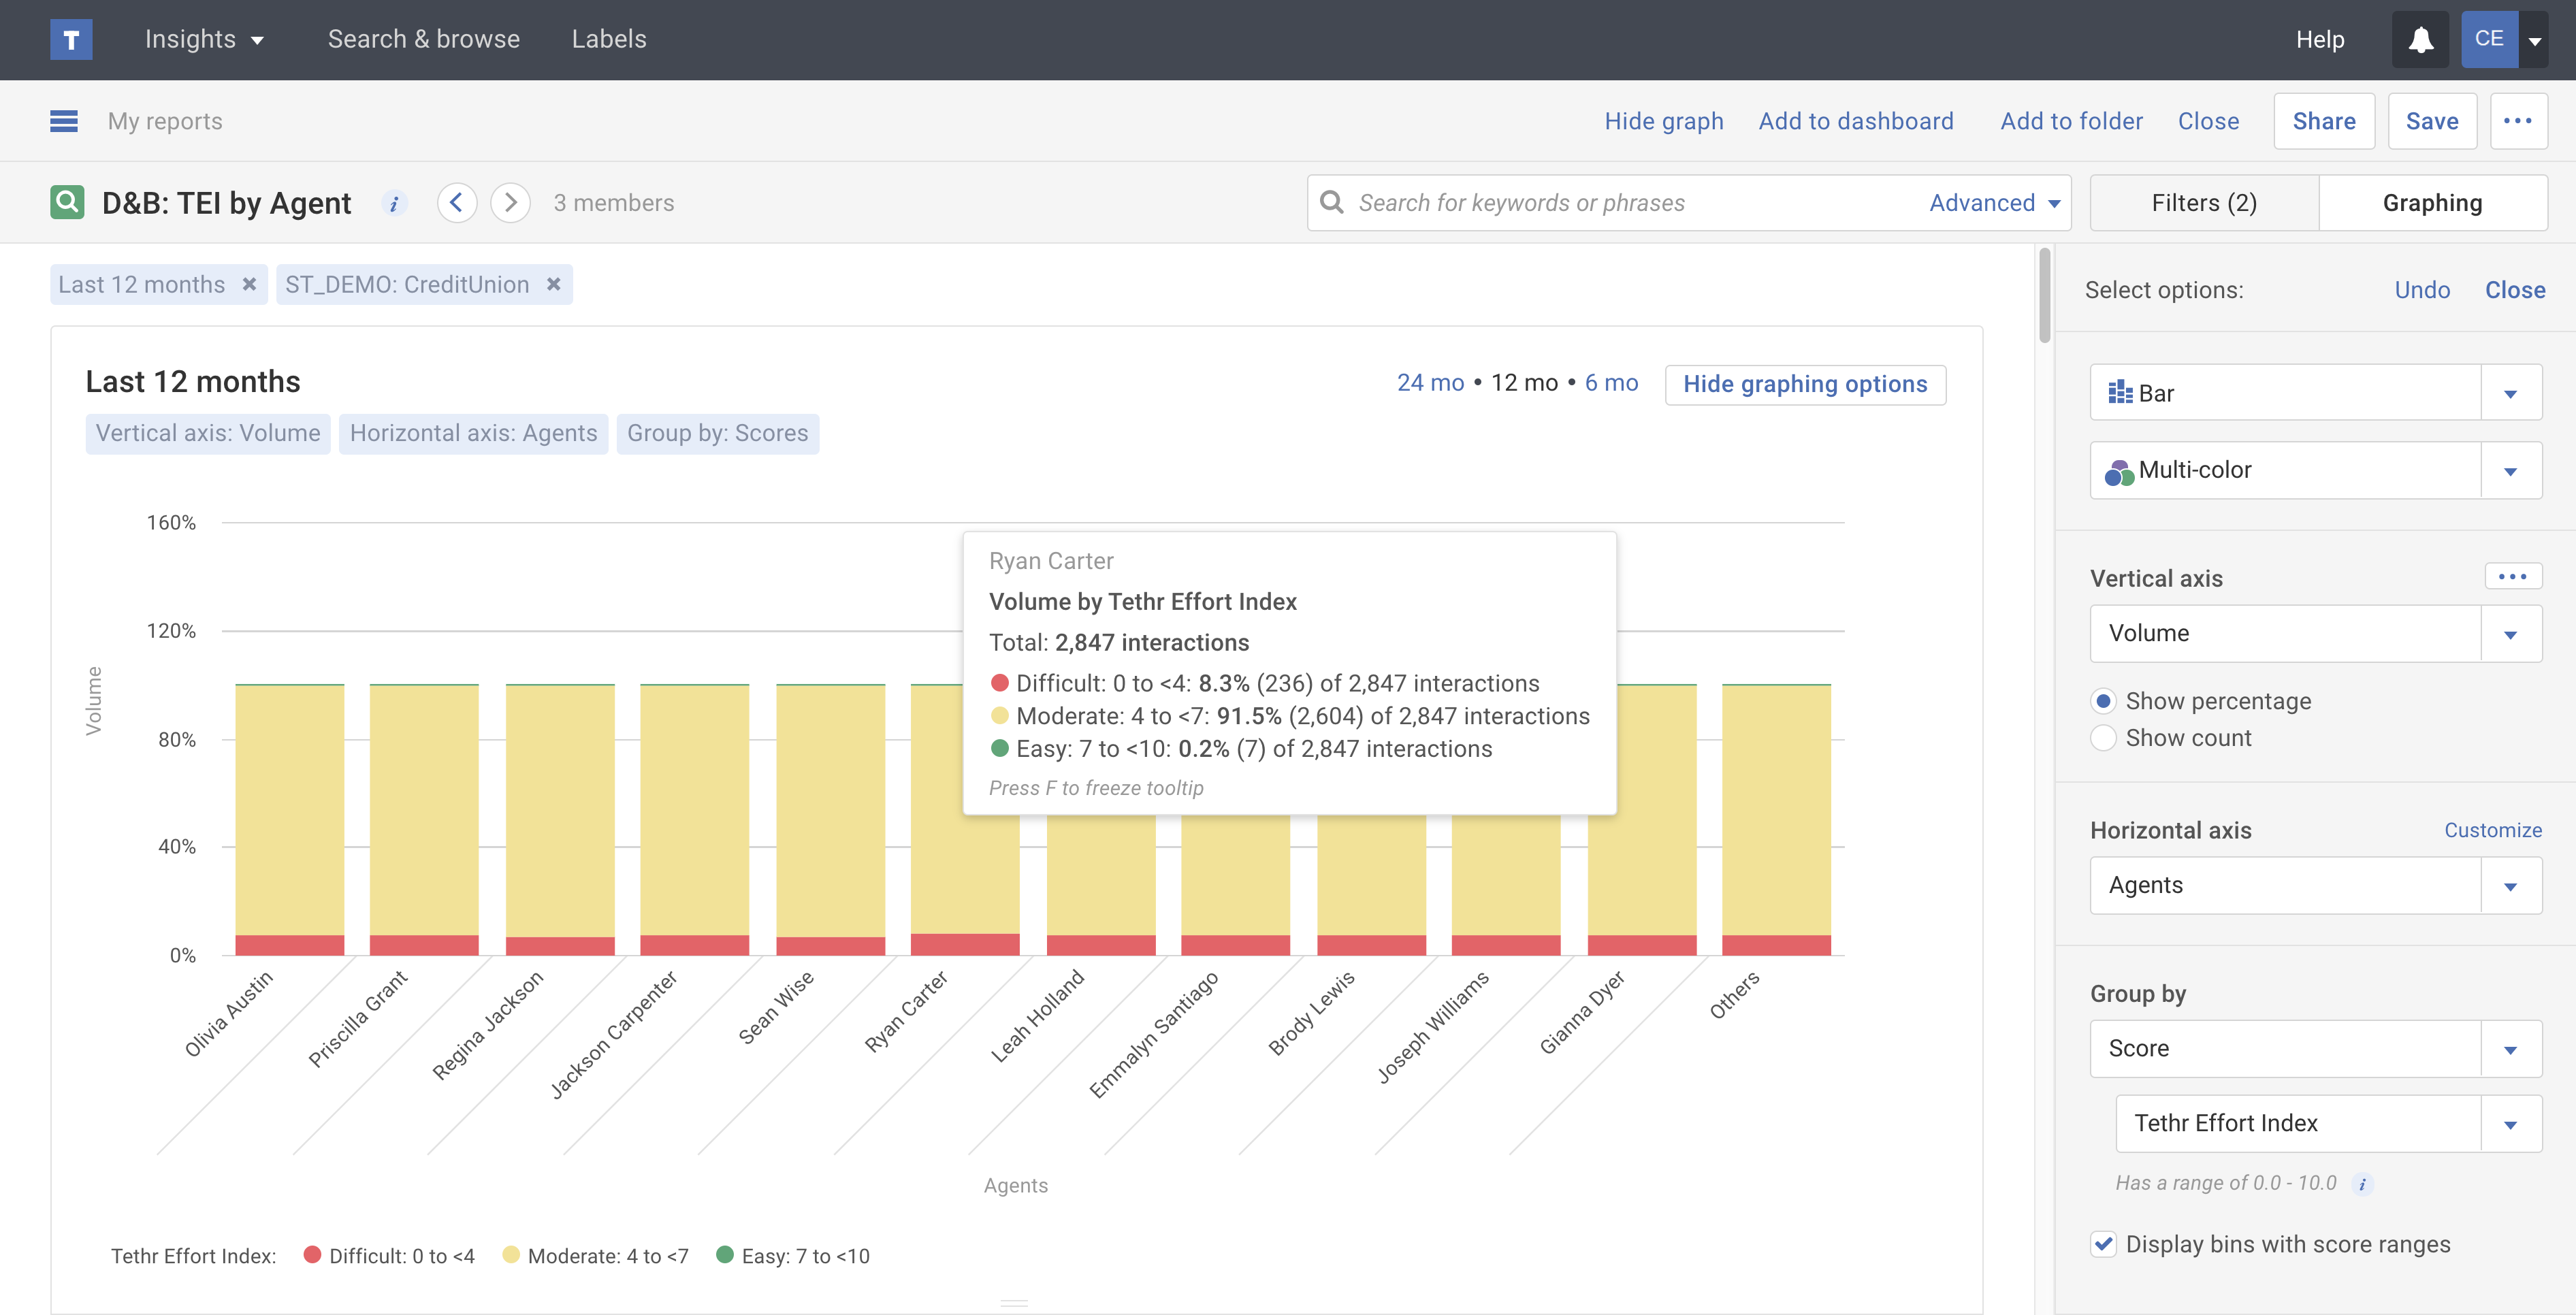Open the three-dot more actions menu
Image resolution: width=2576 pixels, height=1315 pixels.
tap(2517, 121)
